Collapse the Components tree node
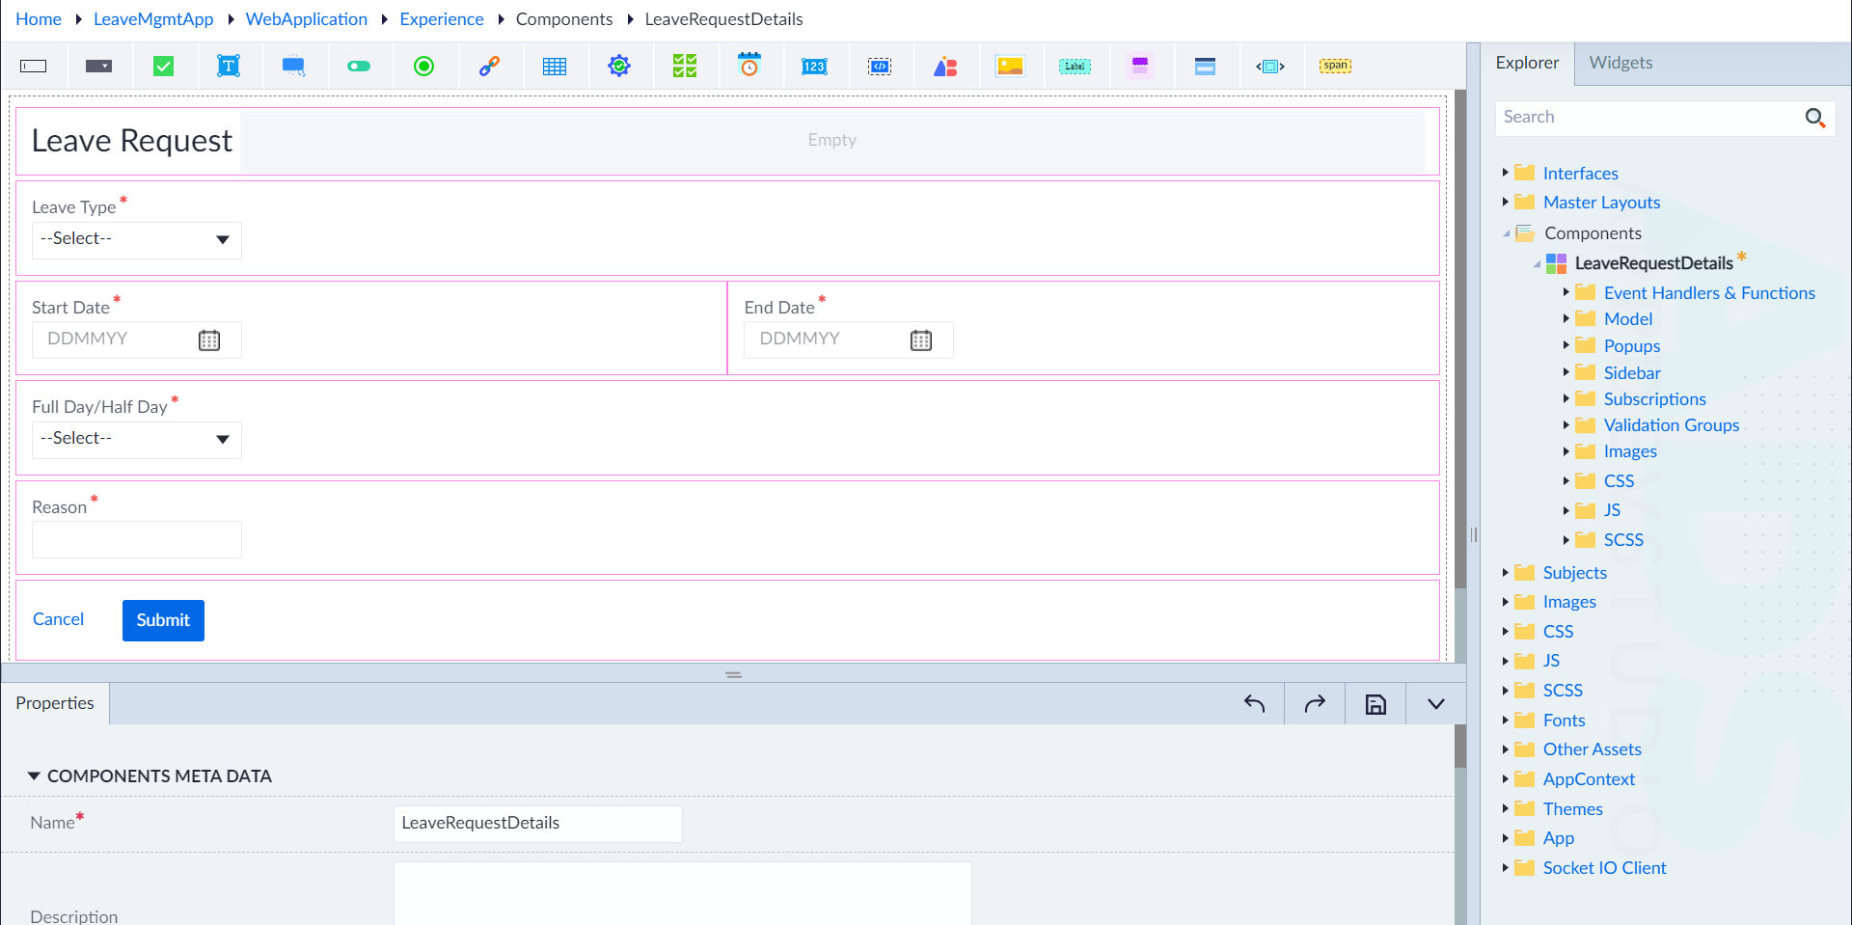Image resolution: width=1852 pixels, height=925 pixels. click(x=1506, y=233)
